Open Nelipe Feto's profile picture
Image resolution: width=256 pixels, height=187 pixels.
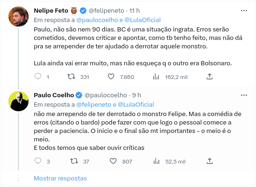click(18, 16)
